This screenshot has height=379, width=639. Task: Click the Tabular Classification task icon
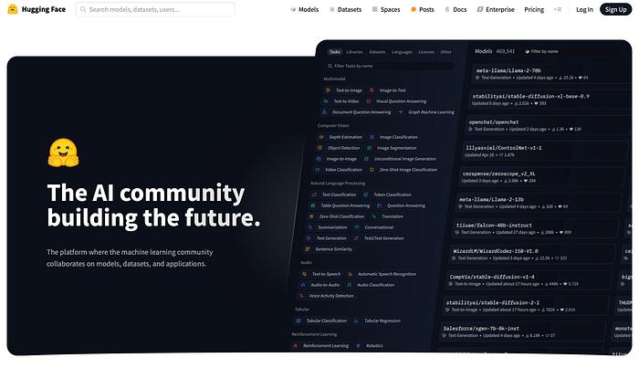click(x=299, y=321)
